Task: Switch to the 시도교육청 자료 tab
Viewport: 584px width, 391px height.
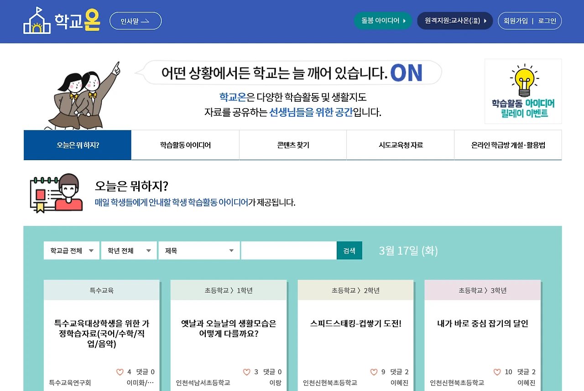Action: (400, 145)
